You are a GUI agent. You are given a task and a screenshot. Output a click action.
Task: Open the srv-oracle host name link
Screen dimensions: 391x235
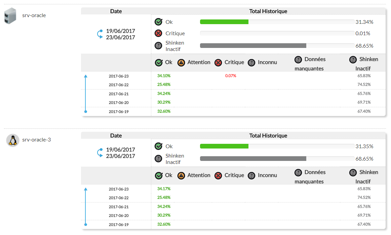(x=34, y=15)
